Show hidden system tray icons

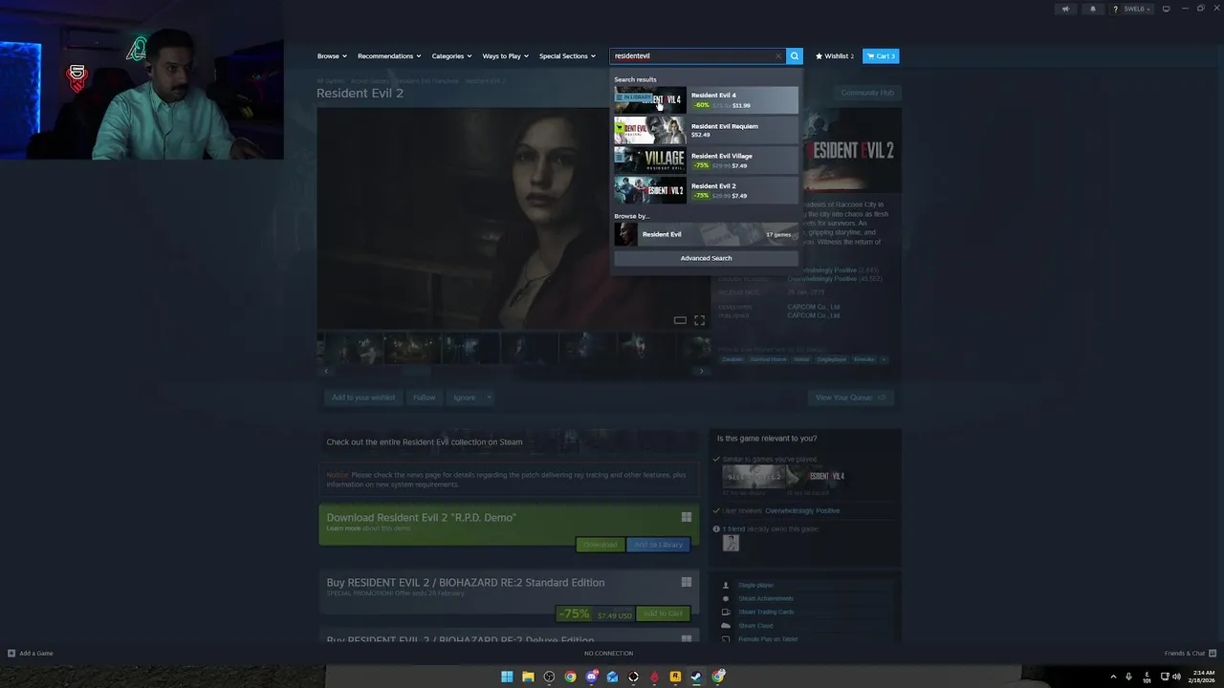coord(1113,677)
